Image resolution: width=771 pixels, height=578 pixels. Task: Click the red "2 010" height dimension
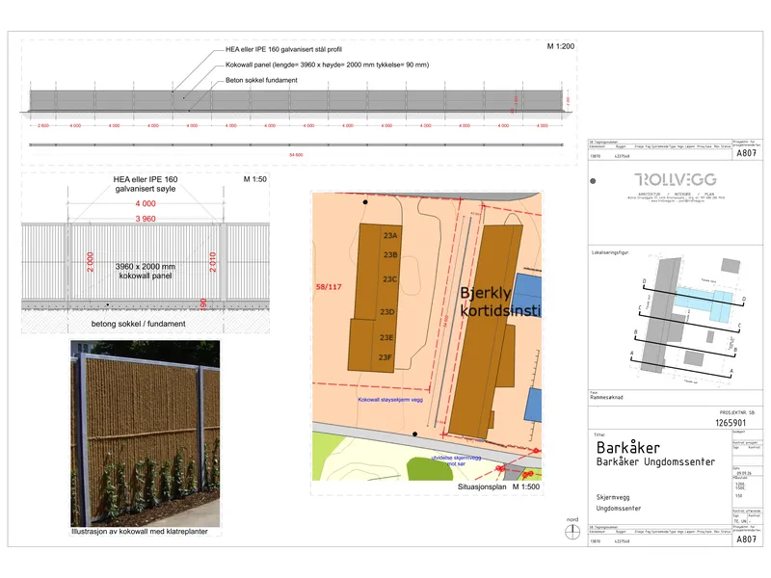coord(213,262)
